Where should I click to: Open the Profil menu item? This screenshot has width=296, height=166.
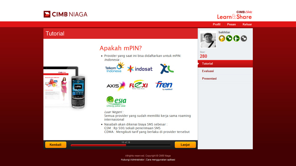click(x=216, y=24)
